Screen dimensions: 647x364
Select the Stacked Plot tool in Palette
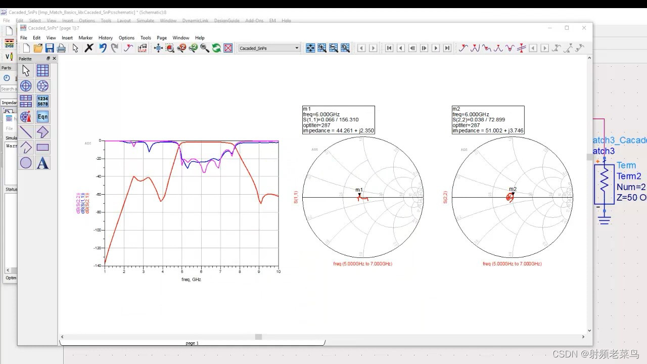26,101
